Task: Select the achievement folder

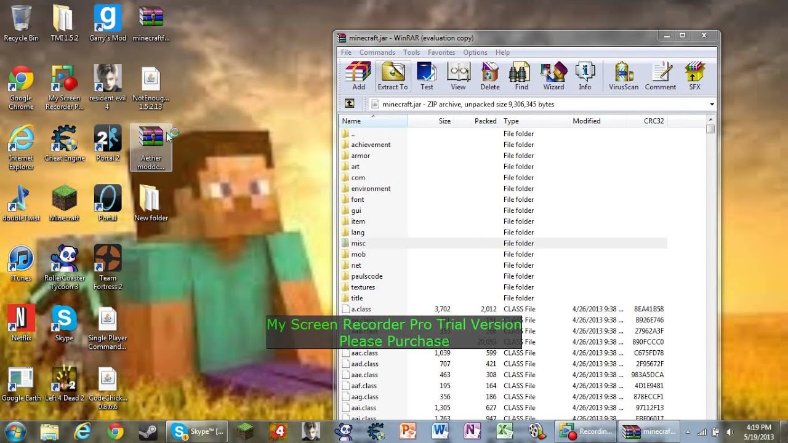Action: pos(371,145)
